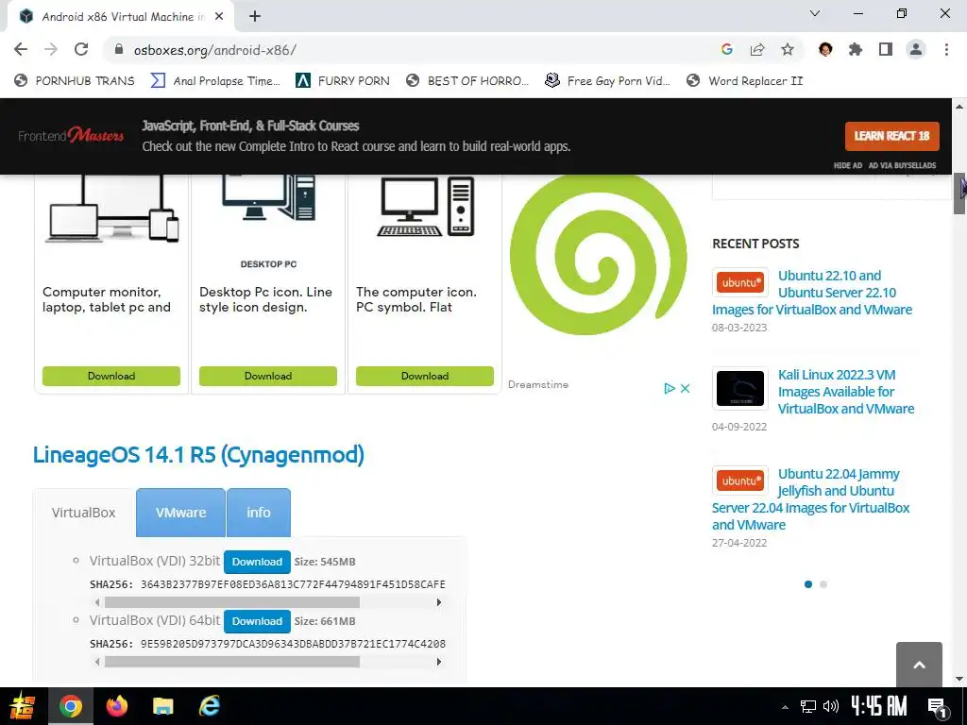
Task: Download VirtualBox (VDI) 64bit image
Action: point(257,621)
